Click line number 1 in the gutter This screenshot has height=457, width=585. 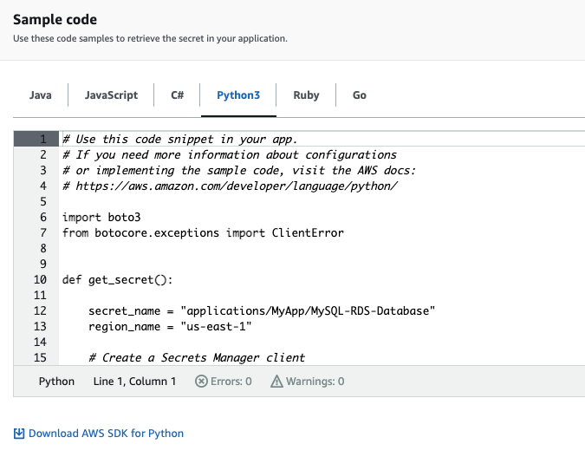tap(42, 139)
